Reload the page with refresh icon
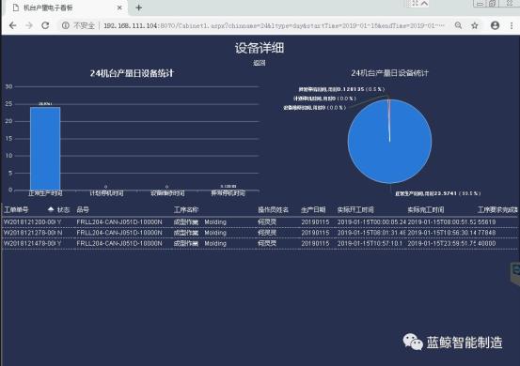Image resolution: width=520 pixels, height=366 pixels. 45,25
